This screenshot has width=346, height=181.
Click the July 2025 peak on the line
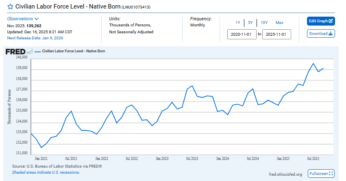click(x=313, y=63)
